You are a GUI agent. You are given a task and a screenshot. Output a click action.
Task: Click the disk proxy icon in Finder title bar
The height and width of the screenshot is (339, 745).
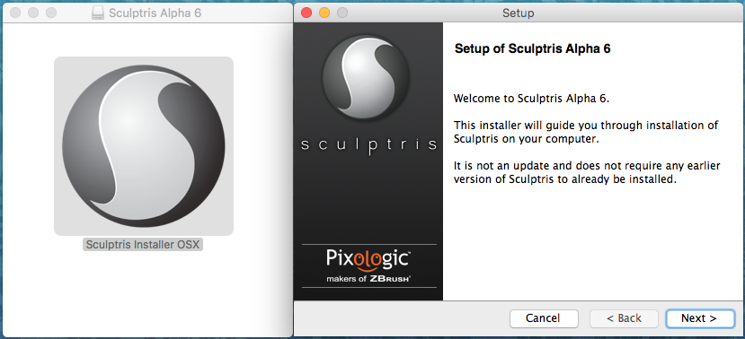click(x=97, y=13)
